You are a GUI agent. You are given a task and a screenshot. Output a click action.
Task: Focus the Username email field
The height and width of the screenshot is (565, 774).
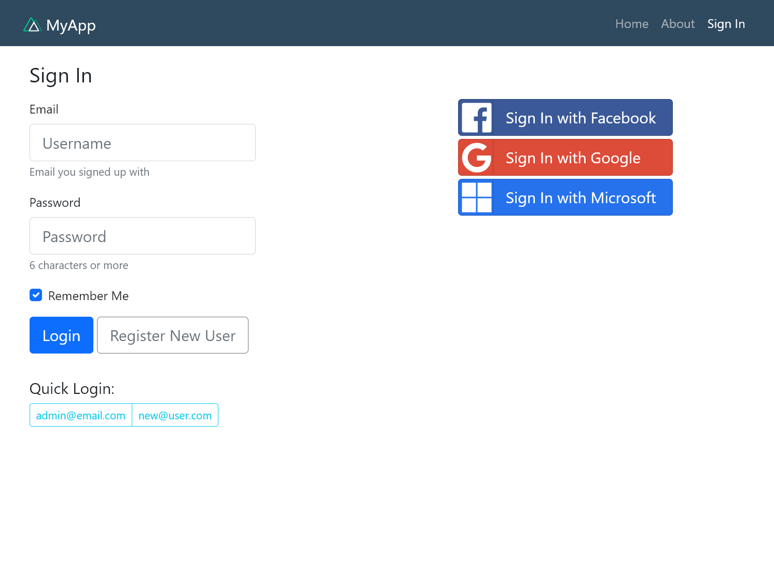143,143
